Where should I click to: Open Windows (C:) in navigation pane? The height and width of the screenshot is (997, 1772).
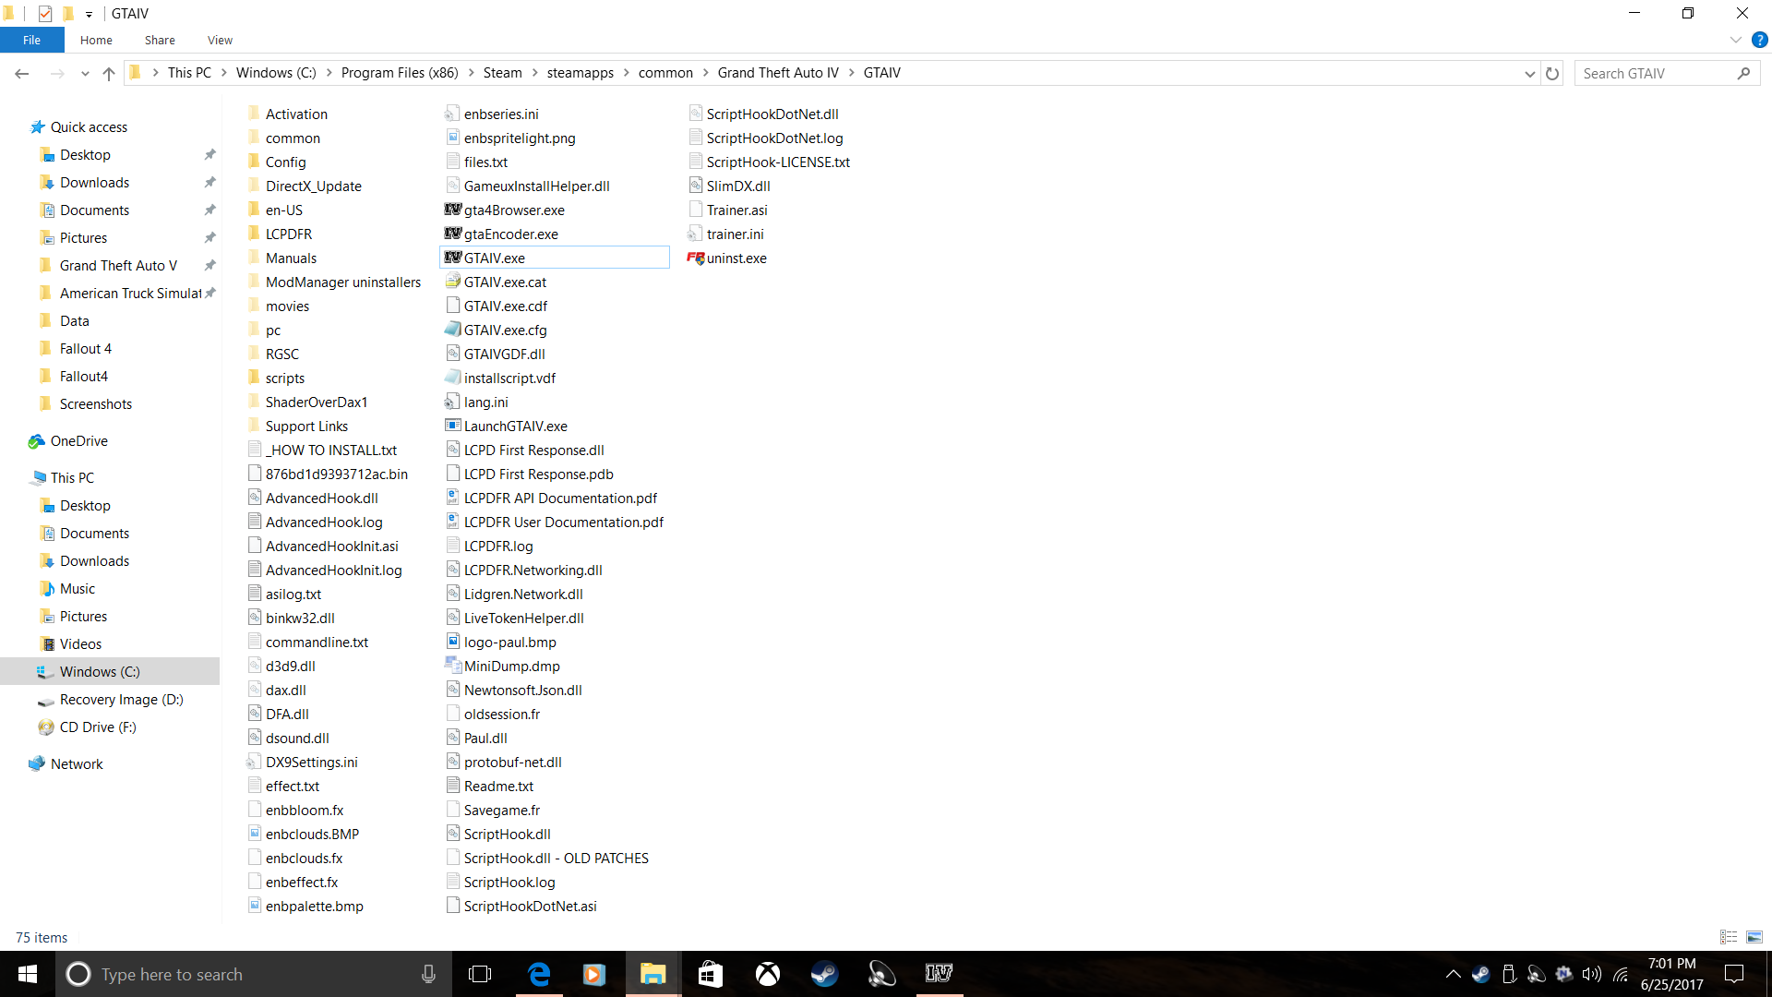coord(100,671)
